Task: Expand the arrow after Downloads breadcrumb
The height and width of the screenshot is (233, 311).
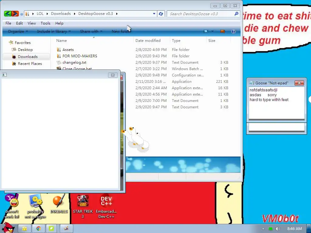Action: [75, 14]
